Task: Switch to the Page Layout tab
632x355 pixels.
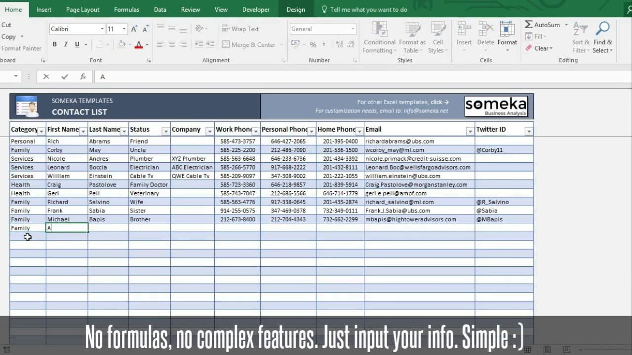Action: click(82, 9)
